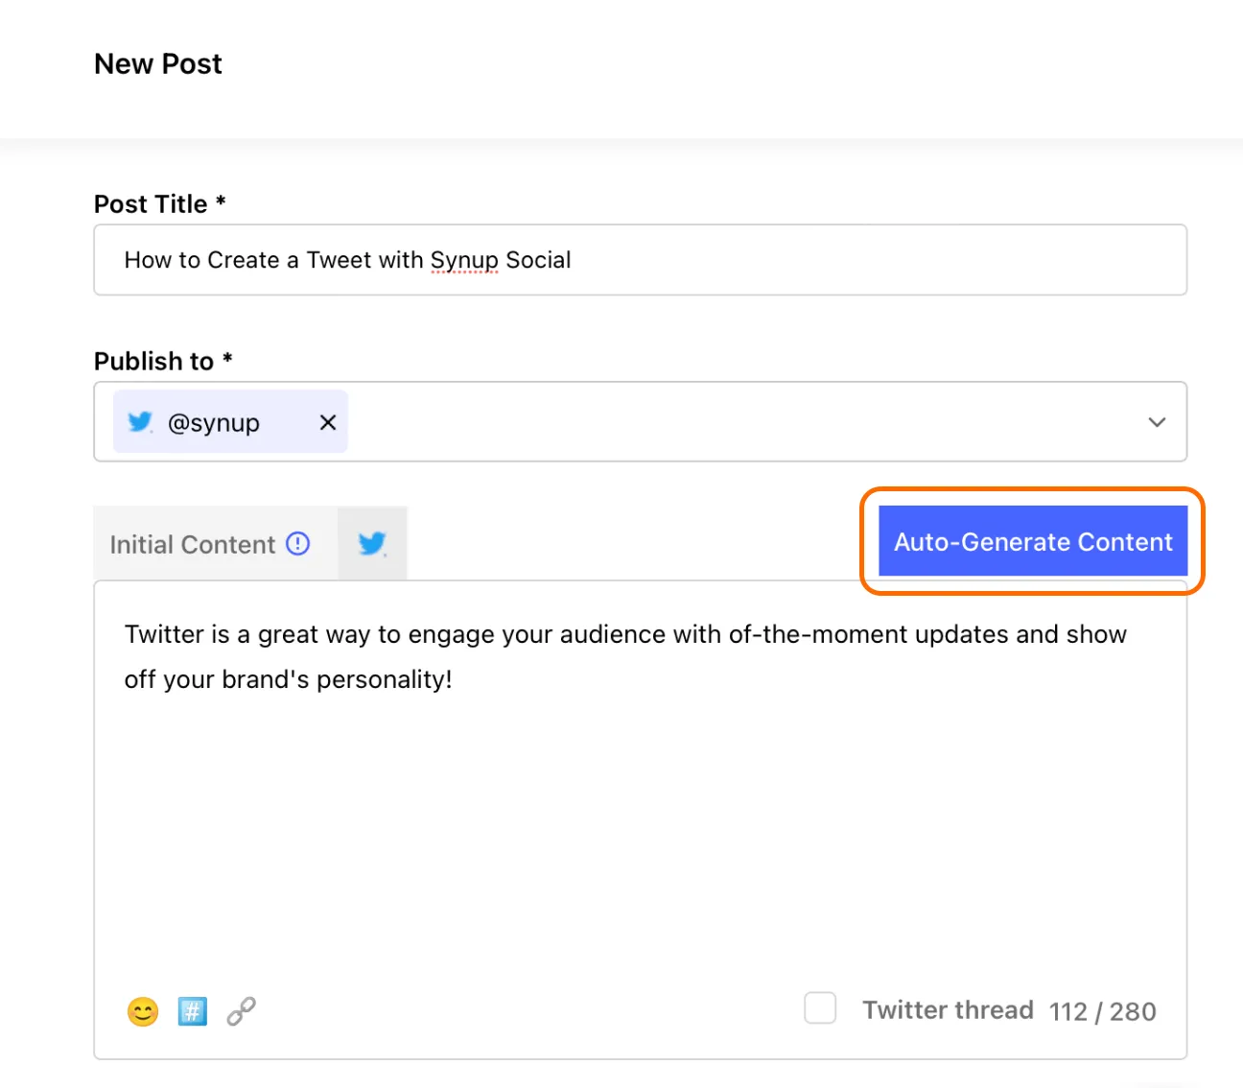Expand the Publish to dropdown chevron

click(1157, 422)
